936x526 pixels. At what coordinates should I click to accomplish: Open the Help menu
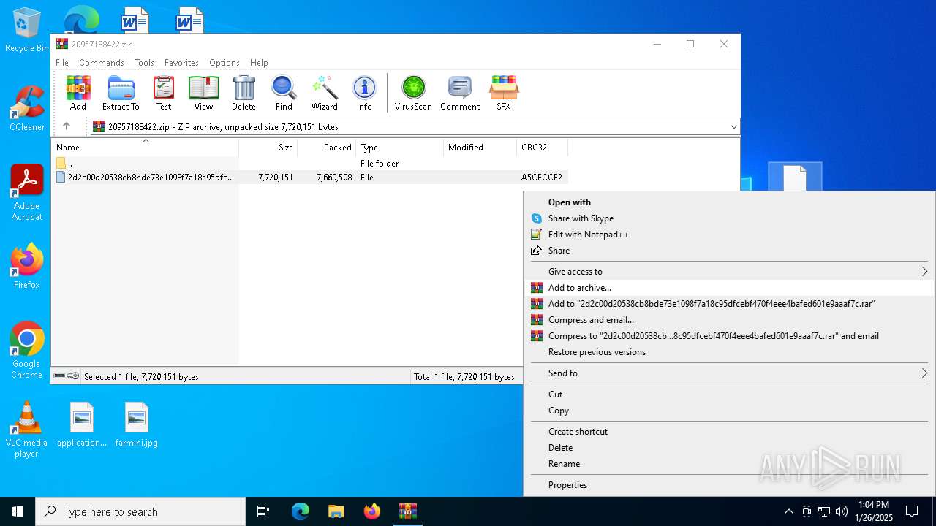pos(259,63)
